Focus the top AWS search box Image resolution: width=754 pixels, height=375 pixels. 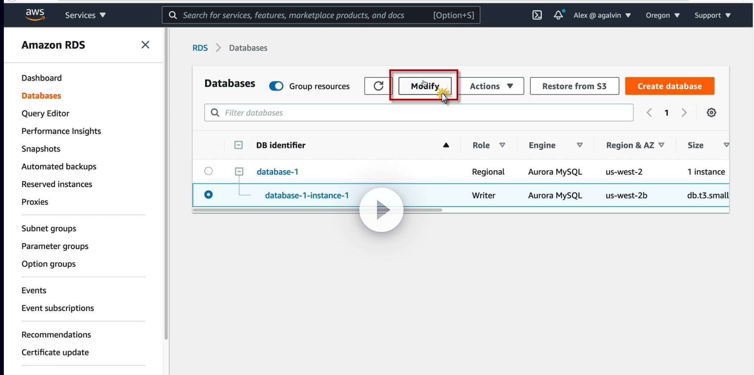[321, 15]
